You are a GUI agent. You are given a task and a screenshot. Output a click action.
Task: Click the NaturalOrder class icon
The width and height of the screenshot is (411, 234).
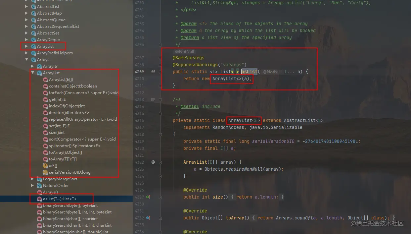pos(39,186)
